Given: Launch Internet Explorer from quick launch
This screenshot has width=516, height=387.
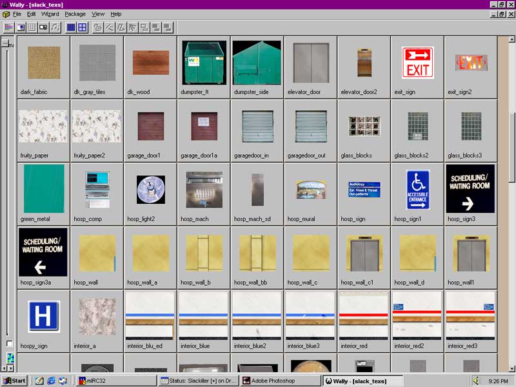Looking at the screenshot, I should pos(51,381).
